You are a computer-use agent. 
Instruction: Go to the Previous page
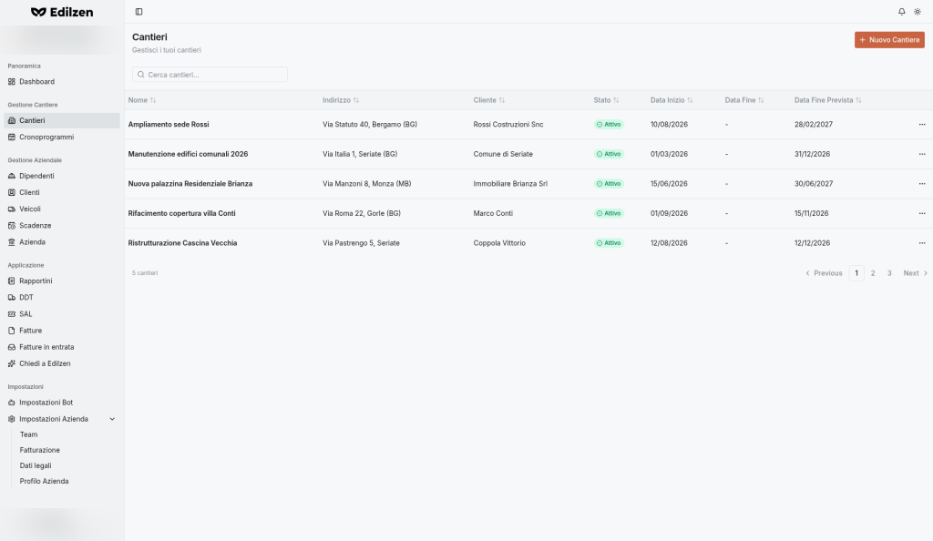pos(824,273)
